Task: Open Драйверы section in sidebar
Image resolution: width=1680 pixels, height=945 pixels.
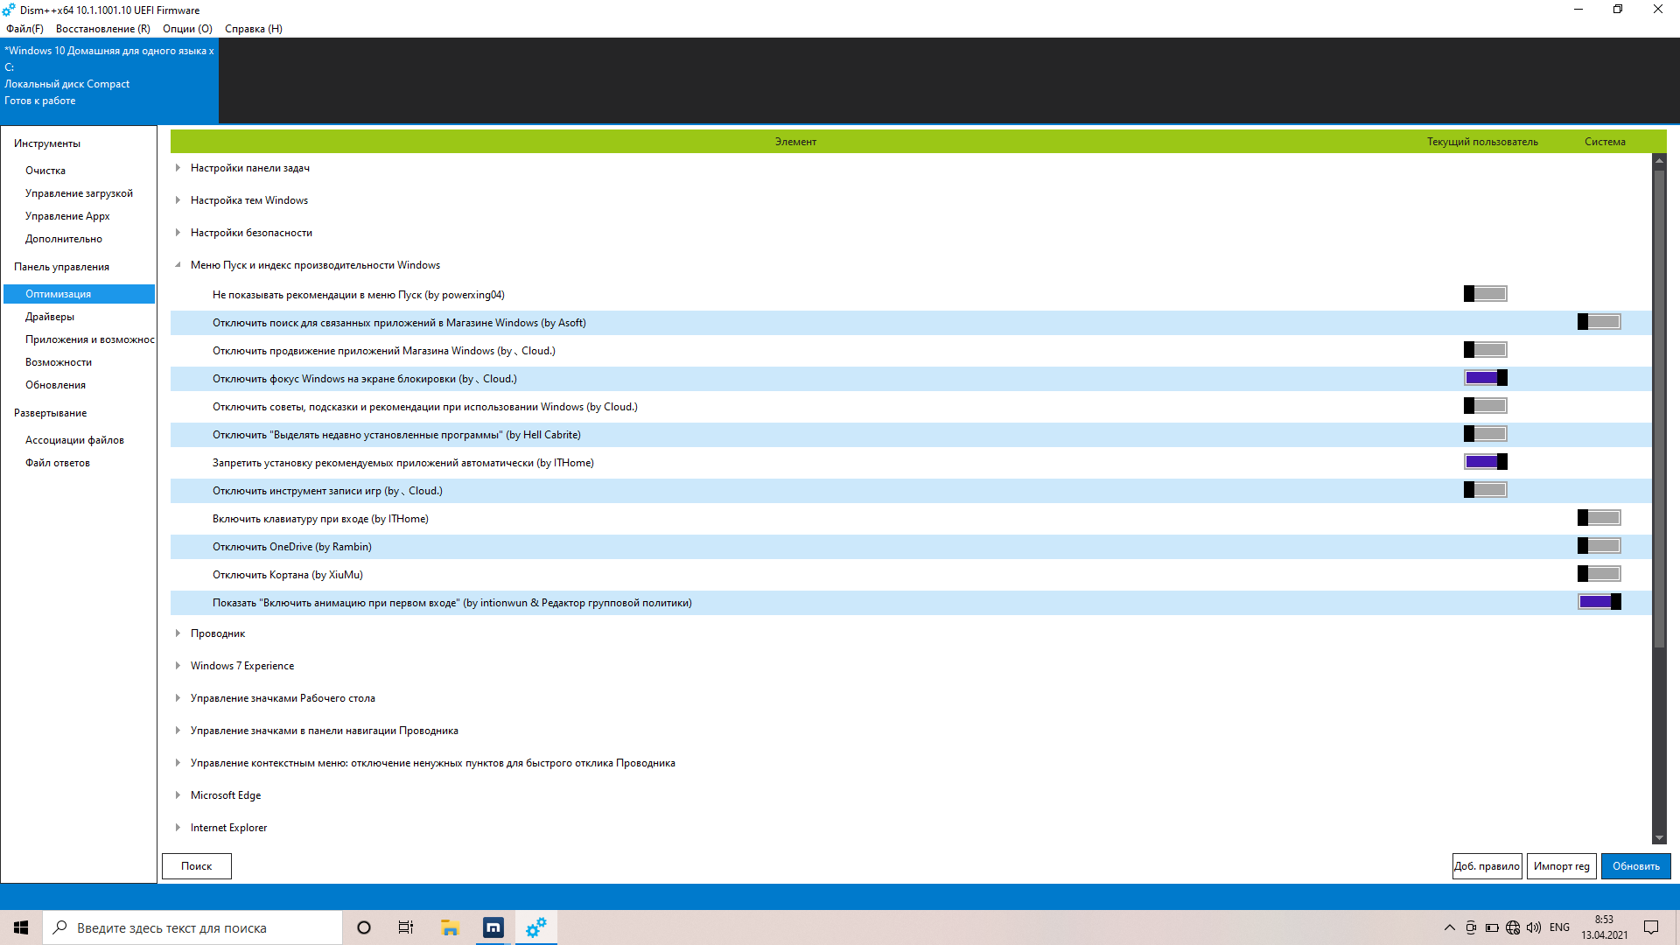Action: 50,317
